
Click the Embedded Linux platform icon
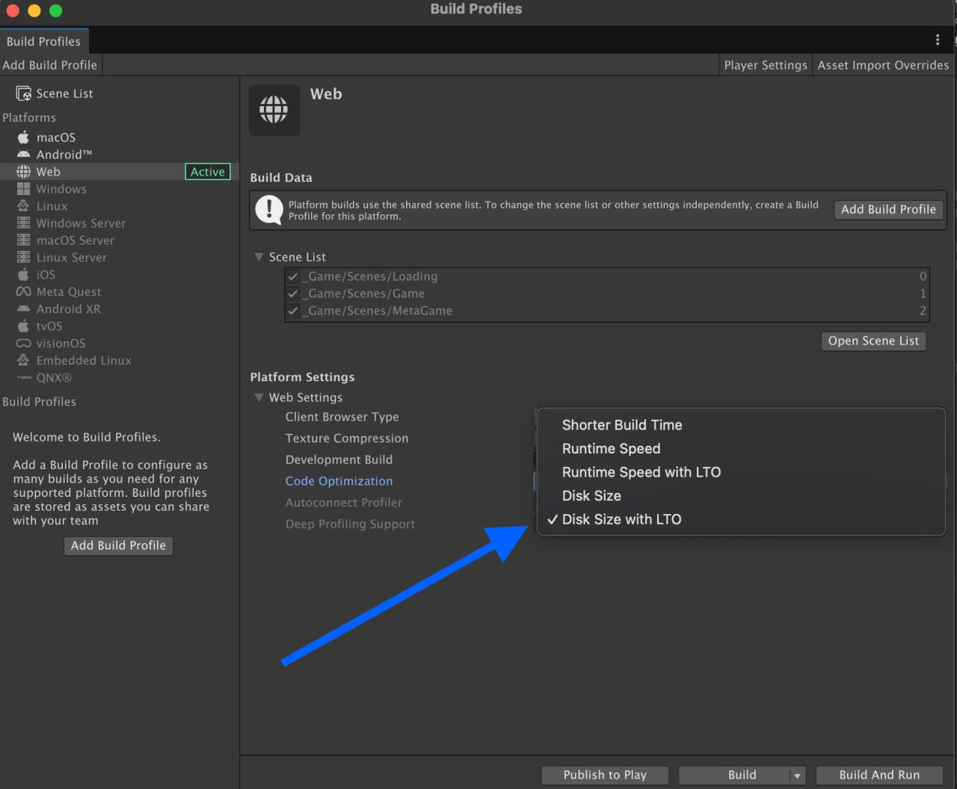(23, 361)
